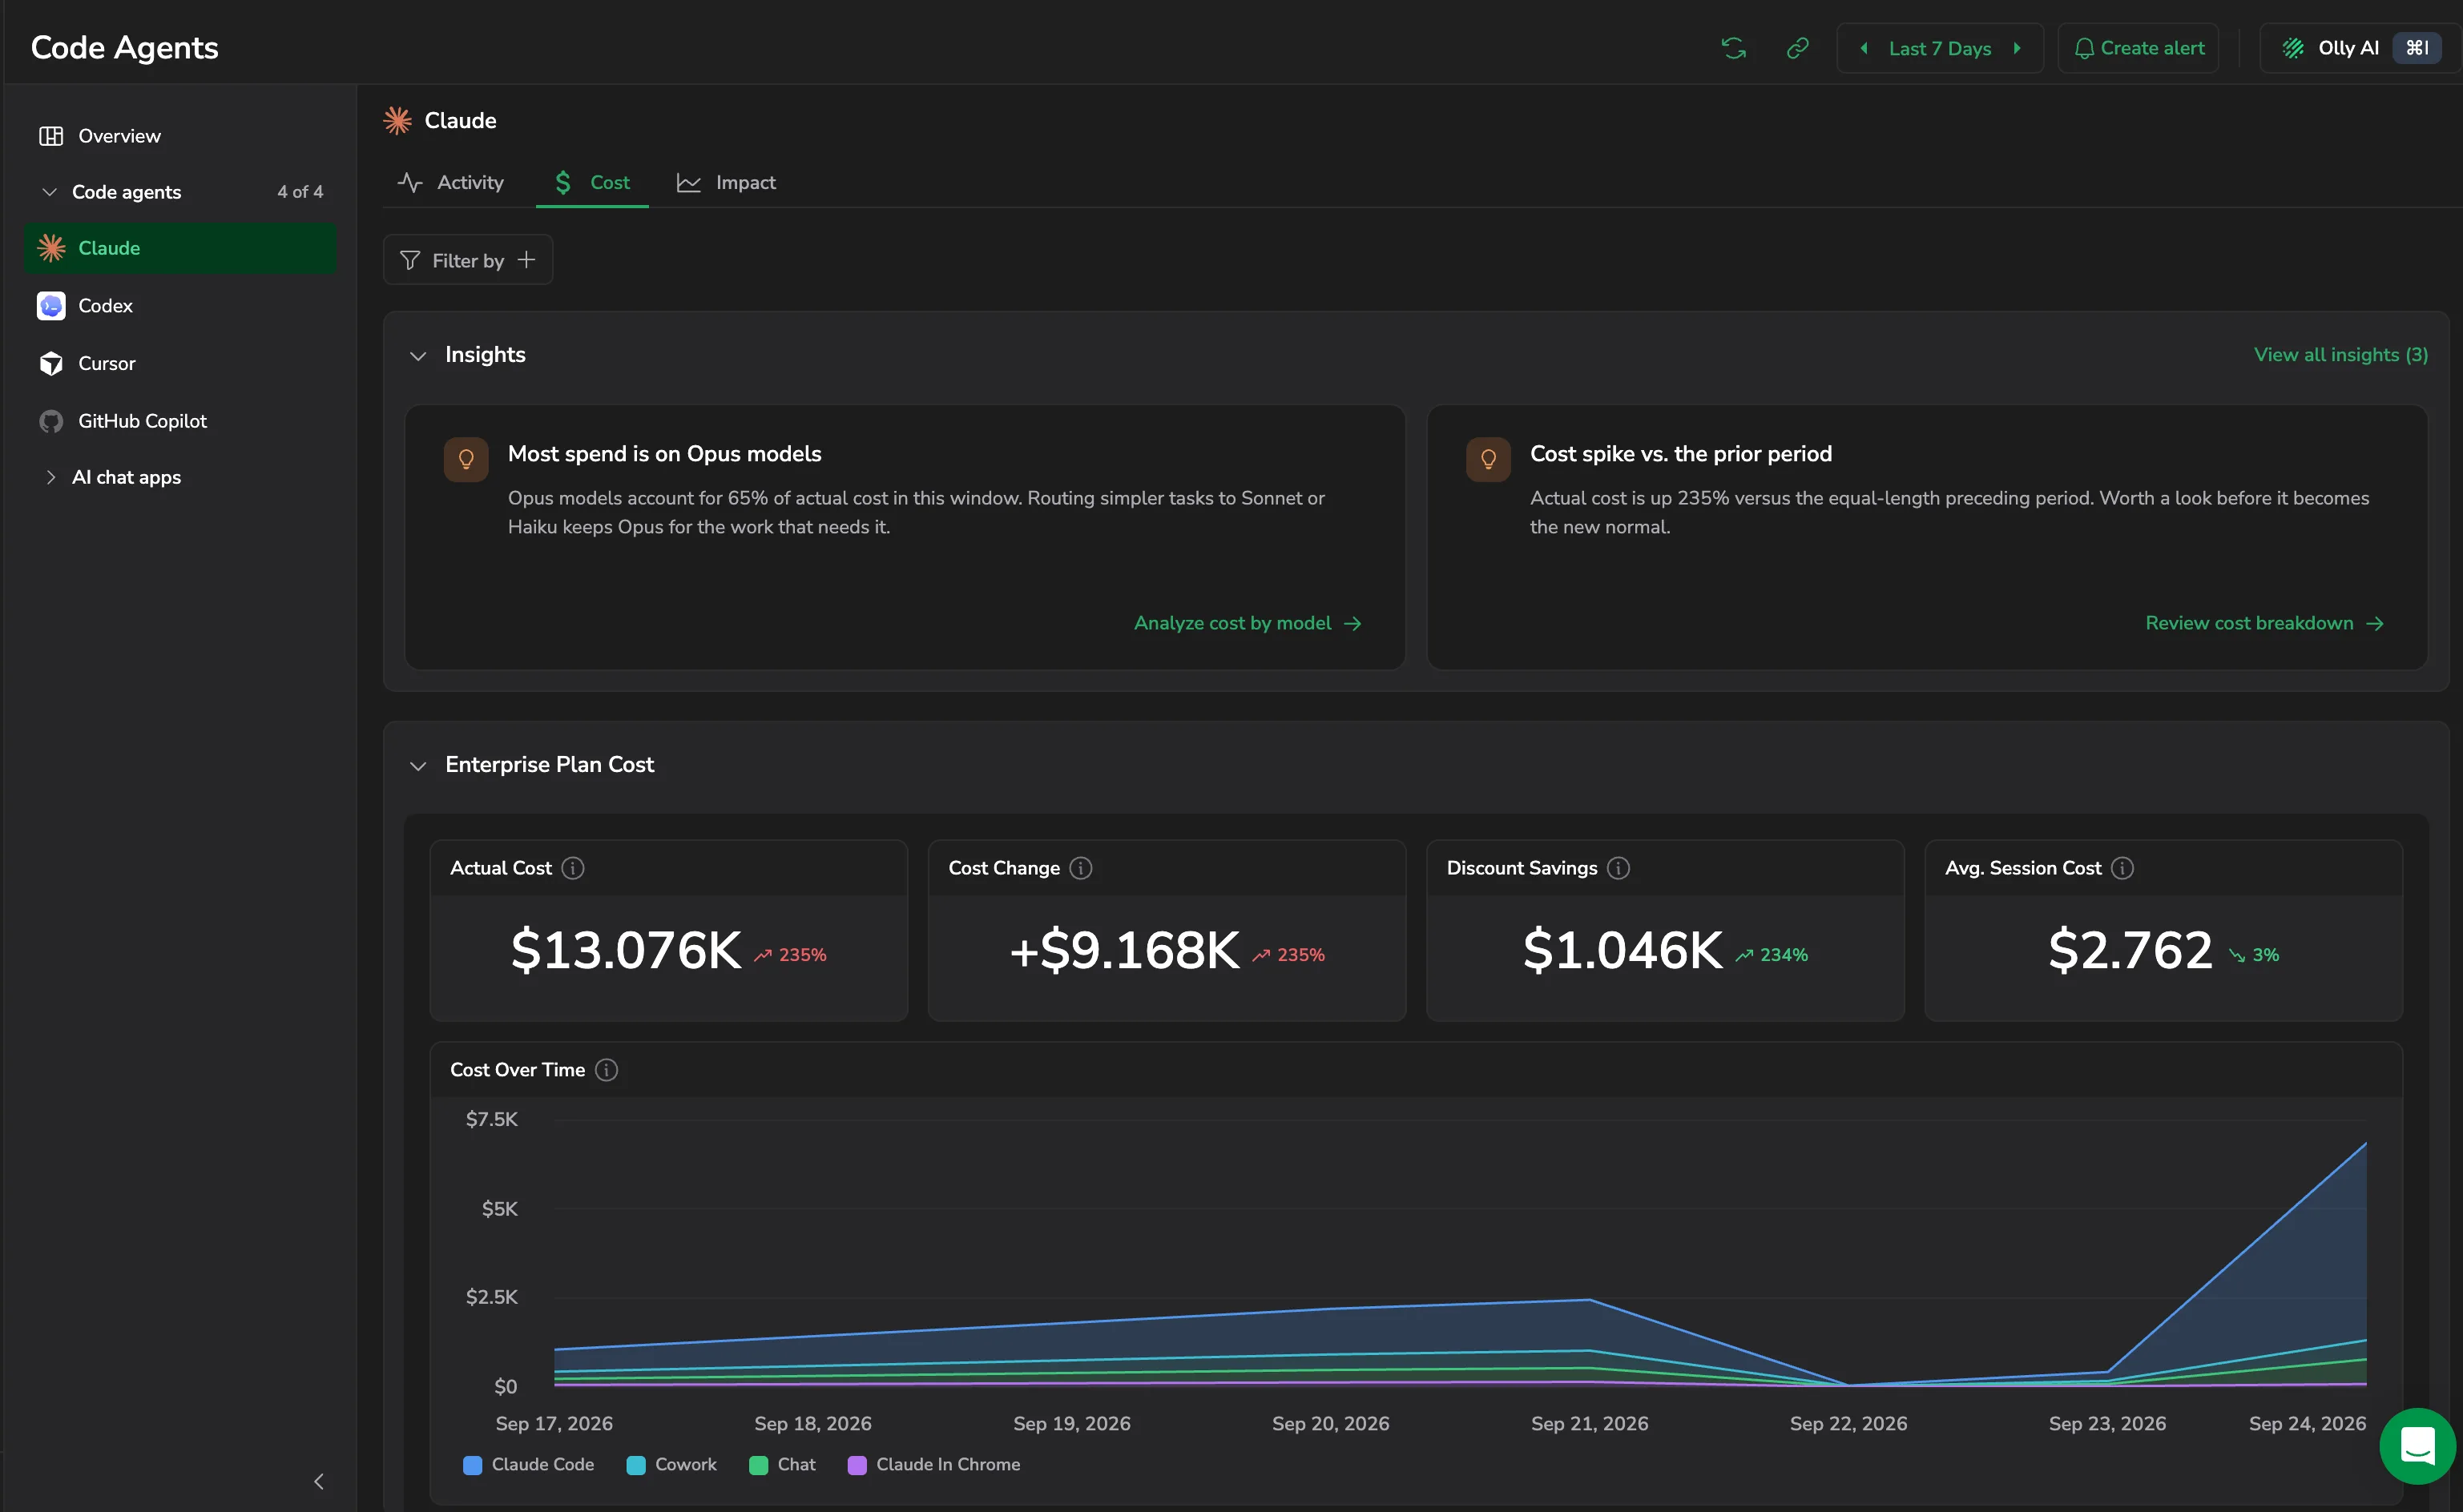Select Claude in the sidebar

tap(180, 248)
